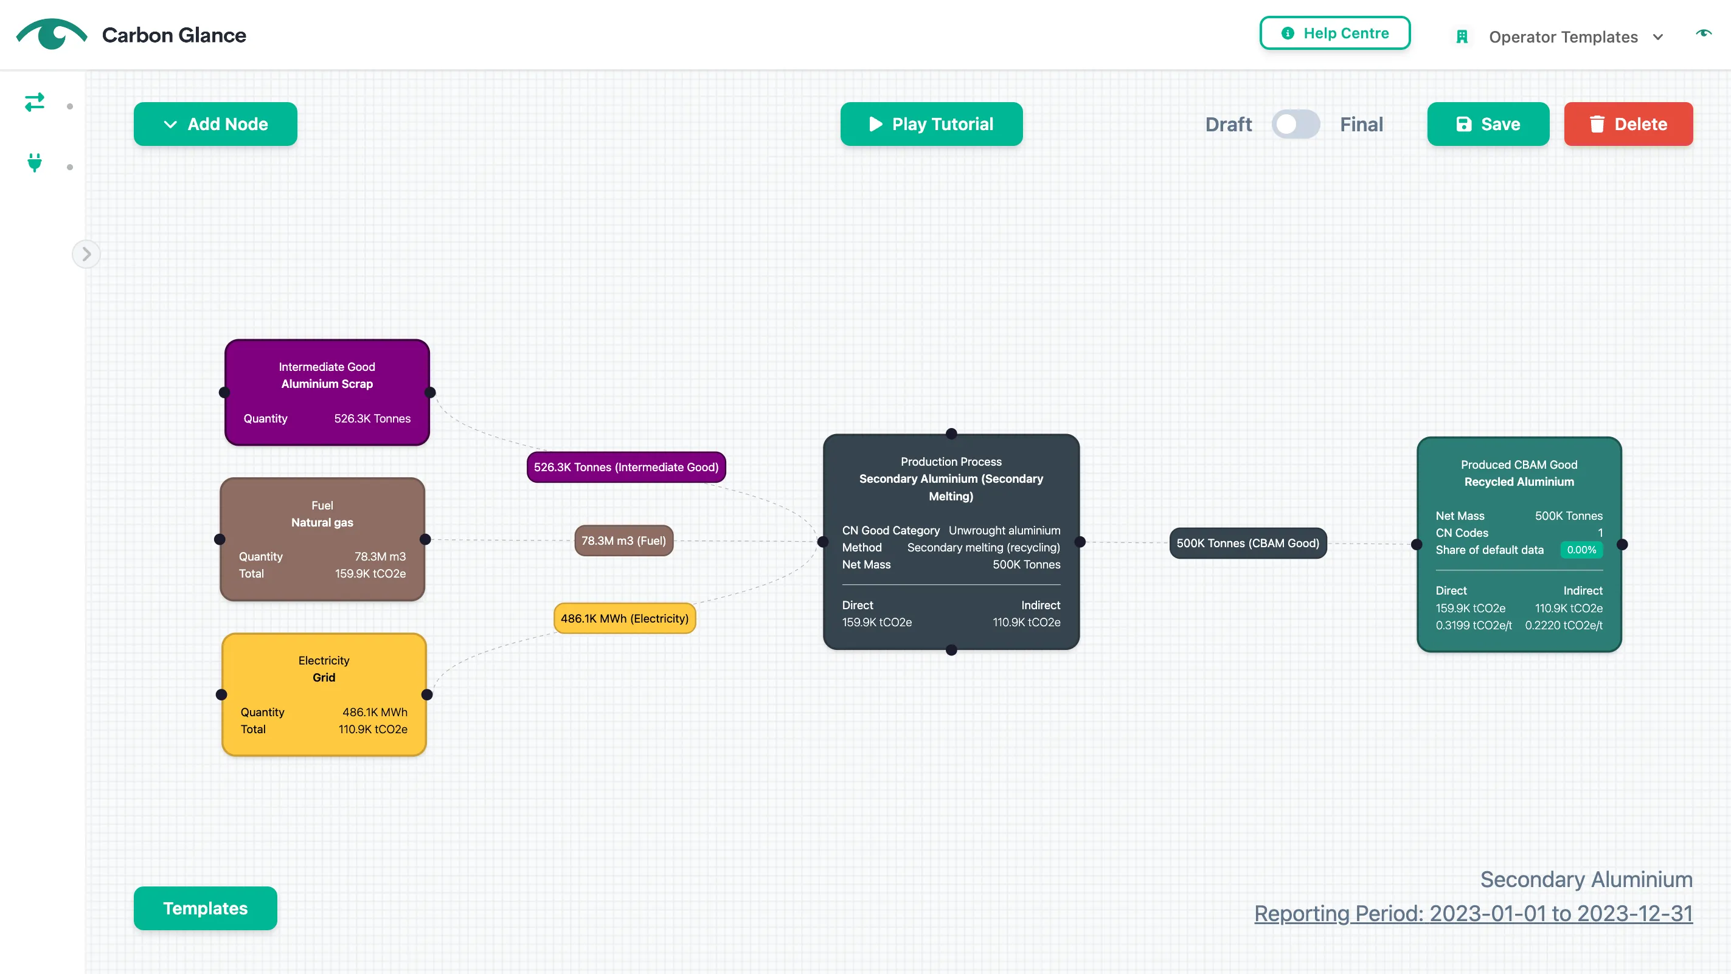The width and height of the screenshot is (1731, 974).
Task: Click the bottom connector handle of Production Process
Action: pyautogui.click(x=951, y=649)
